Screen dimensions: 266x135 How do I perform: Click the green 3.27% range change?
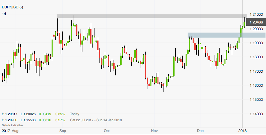point(60,120)
